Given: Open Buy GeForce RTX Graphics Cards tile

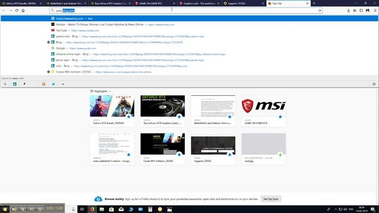Looking at the screenshot, I should pos(162,111).
